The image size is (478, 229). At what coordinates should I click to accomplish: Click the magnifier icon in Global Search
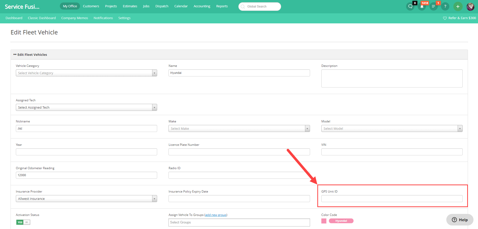click(243, 7)
